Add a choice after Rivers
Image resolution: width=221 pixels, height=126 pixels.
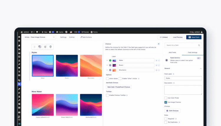tap(156, 65)
